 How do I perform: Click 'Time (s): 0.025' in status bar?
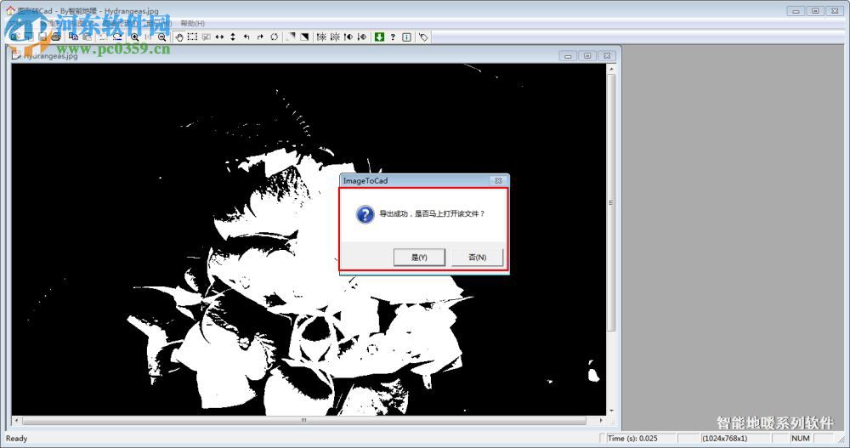click(x=632, y=439)
